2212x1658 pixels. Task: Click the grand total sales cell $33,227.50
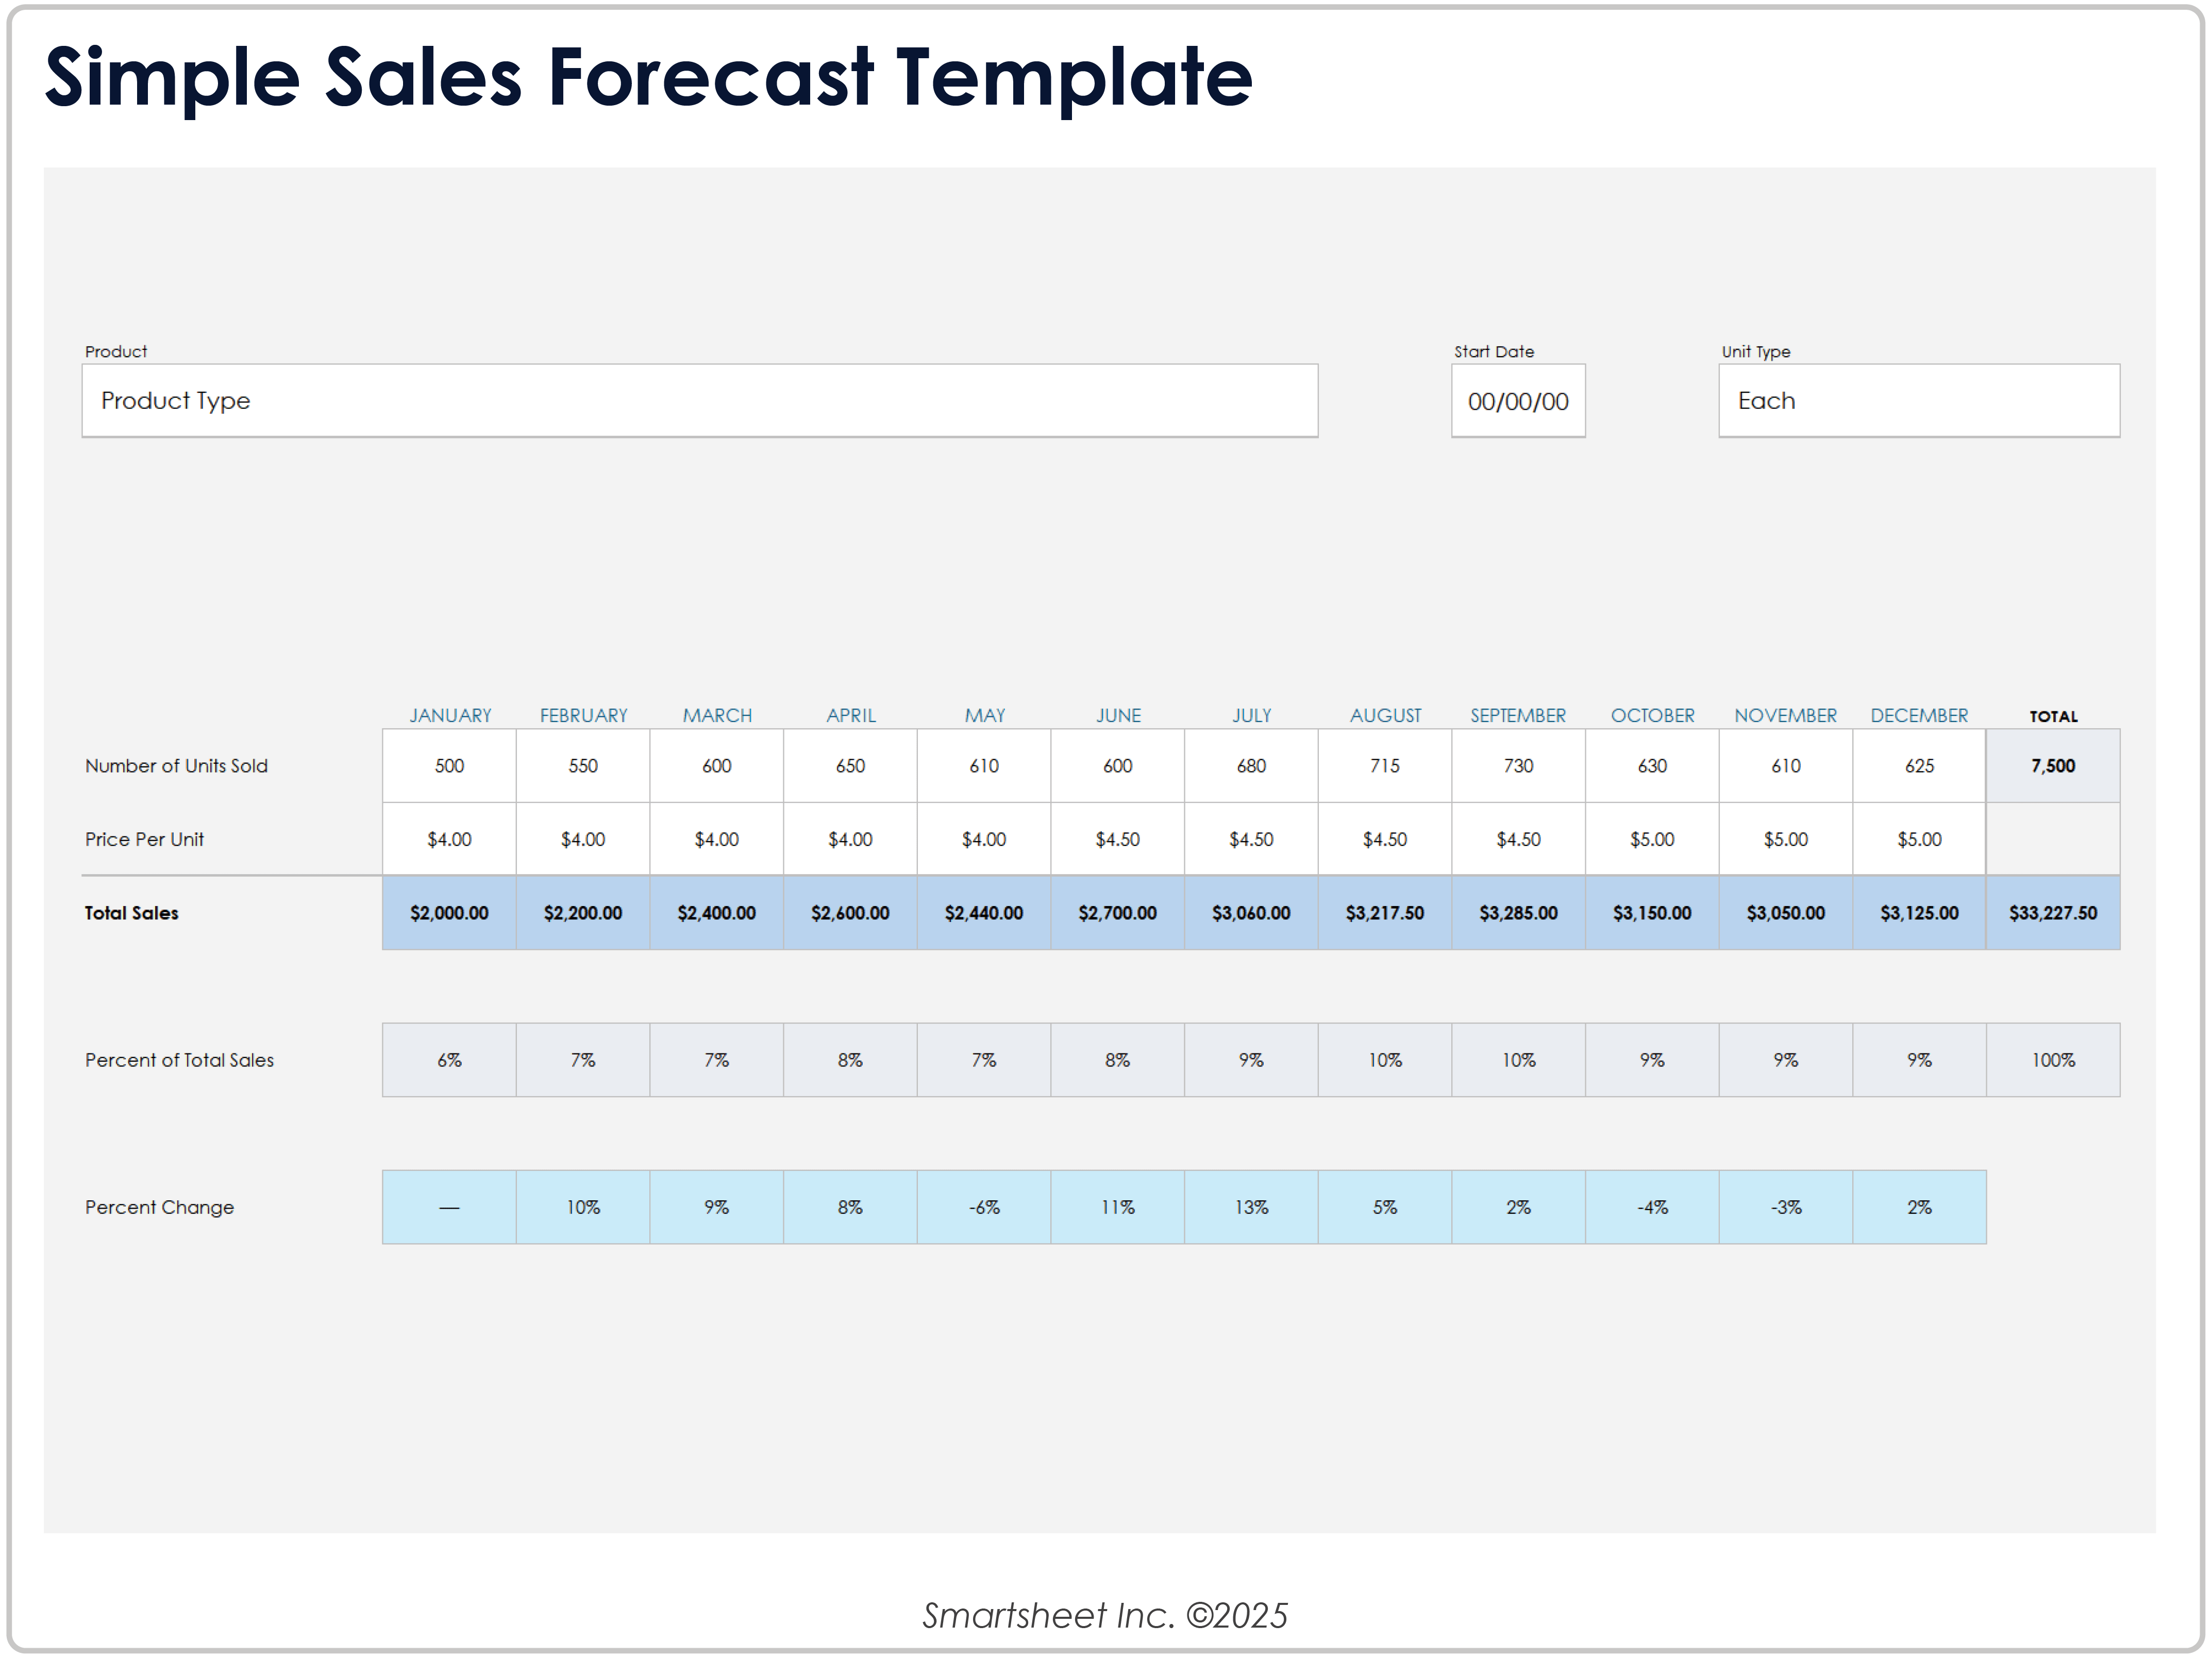click(2052, 913)
